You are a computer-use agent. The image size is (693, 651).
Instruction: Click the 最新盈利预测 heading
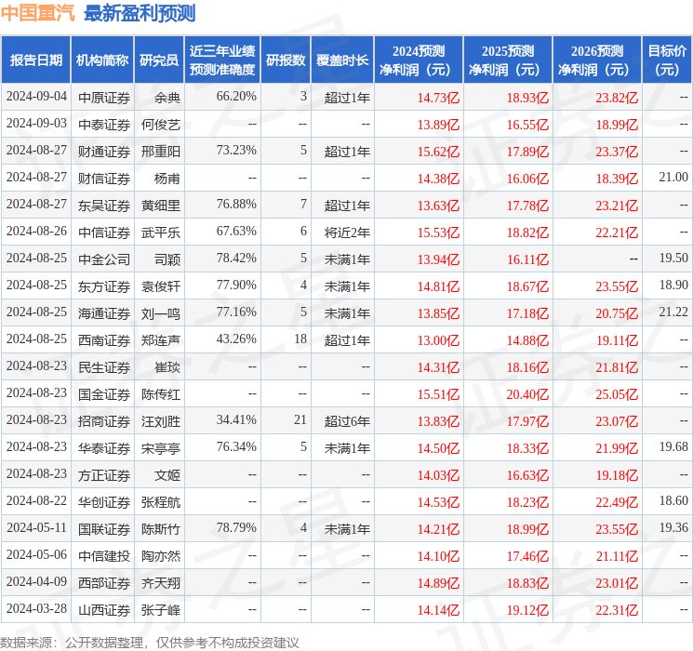tap(140, 13)
